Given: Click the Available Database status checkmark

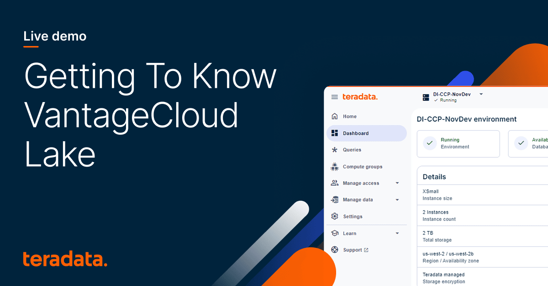Looking at the screenshot, I should pos(521,143).
